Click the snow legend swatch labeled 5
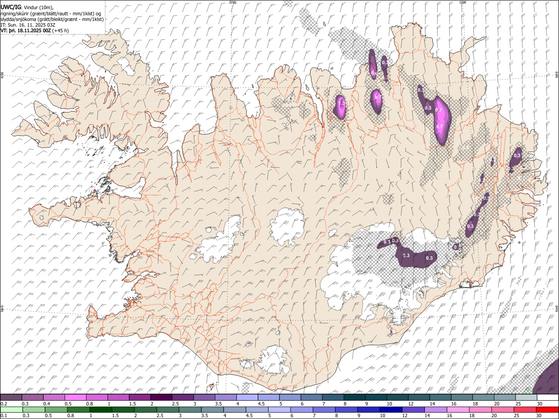The image size is (559, 419). click(290, 398)
